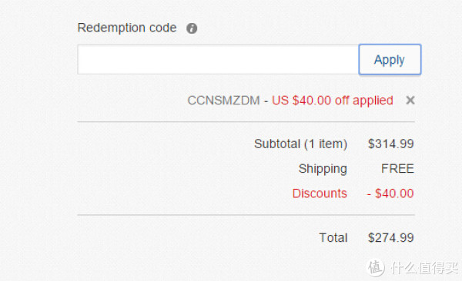Image resolution: width=462 pixels, height=281 pixels.
Task: Focus the redemption code text box
Action: click(x=218, y=59)
